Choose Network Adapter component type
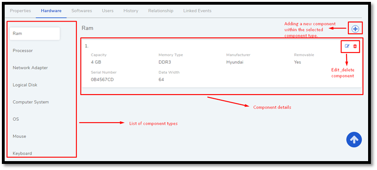The width and height of the screenshot is (377, 170). pos(30,68)
